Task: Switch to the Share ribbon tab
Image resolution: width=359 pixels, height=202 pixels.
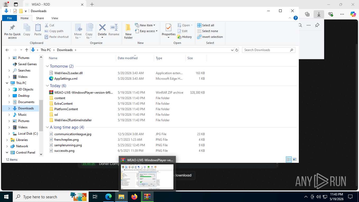Action: pos(40,18)
